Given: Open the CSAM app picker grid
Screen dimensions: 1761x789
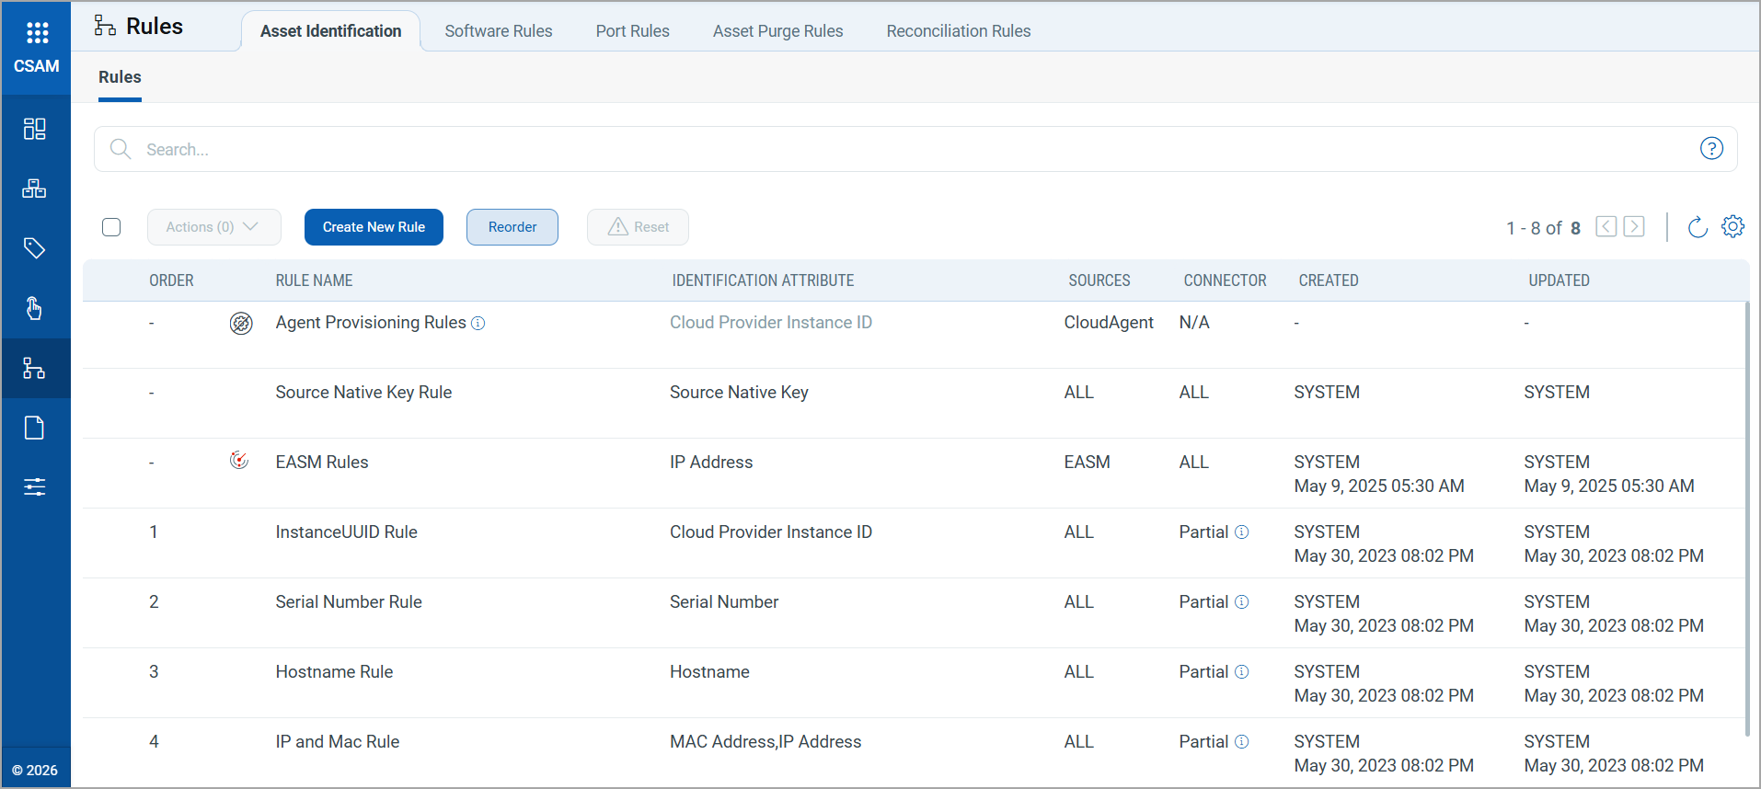Looking at the screenshot, I should click(37, 33).
